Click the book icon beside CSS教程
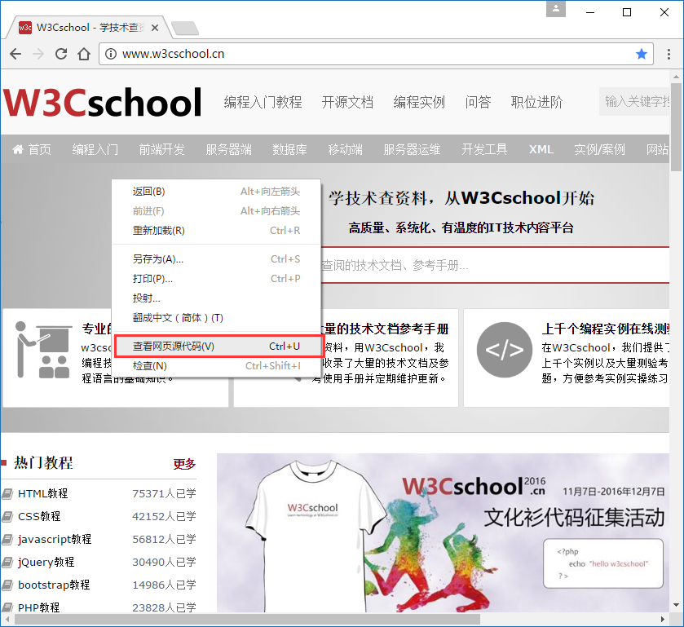The height and width of the screenshot is (627, 684). (x=7, y=517)
